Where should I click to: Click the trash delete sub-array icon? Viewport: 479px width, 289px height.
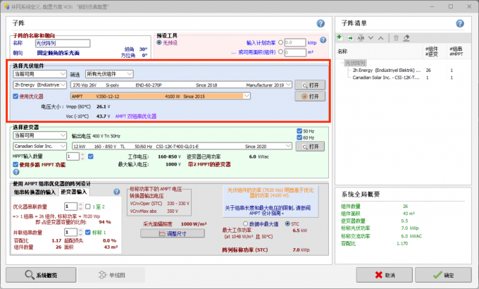[x=396, y=38]
